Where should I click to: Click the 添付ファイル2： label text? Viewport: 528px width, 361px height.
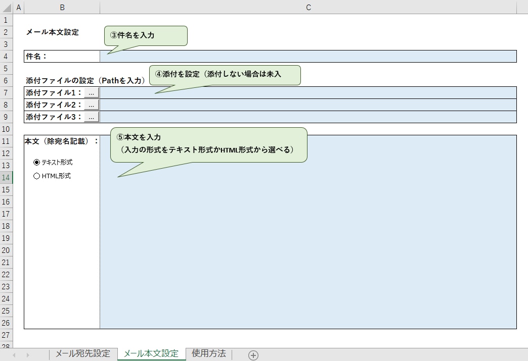tap(54, 105)
